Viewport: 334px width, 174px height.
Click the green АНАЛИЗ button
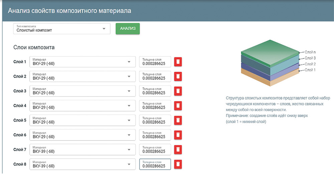[128, 28]
